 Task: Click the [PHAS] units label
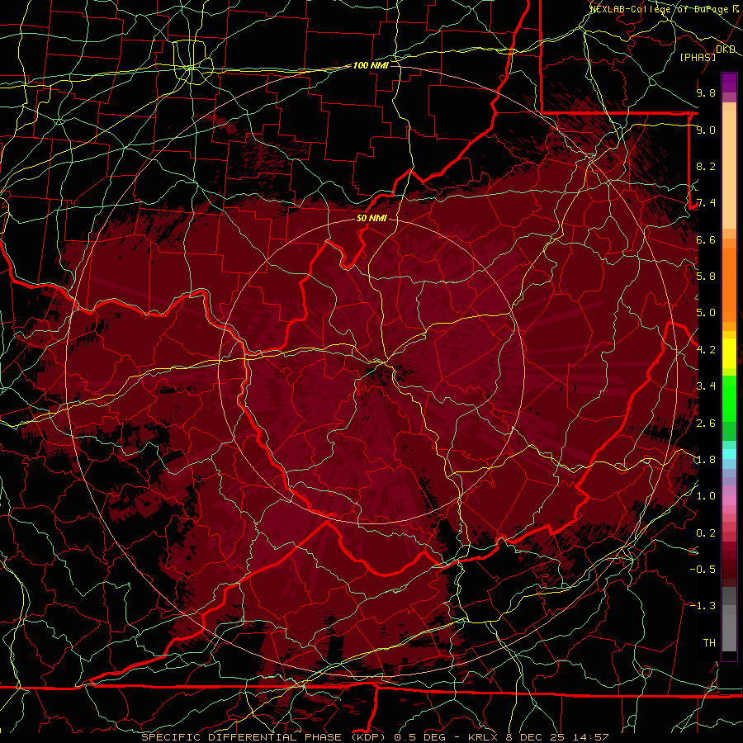[x=698, y=57]
